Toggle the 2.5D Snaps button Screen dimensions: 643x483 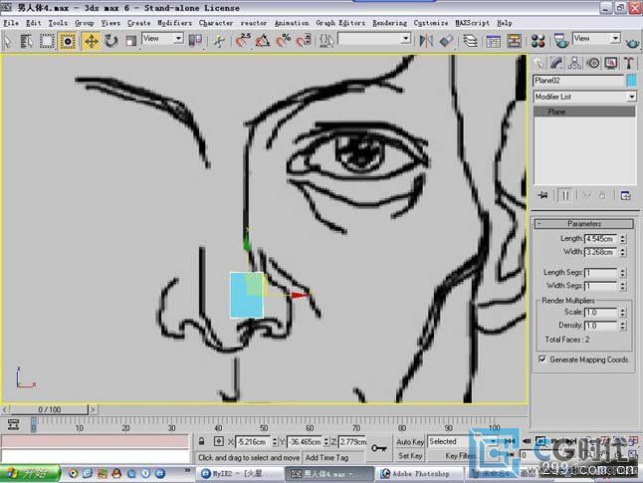pyautogui.click(x=243, y=41)
